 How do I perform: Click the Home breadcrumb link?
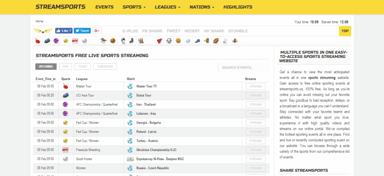tap(39, 21)
